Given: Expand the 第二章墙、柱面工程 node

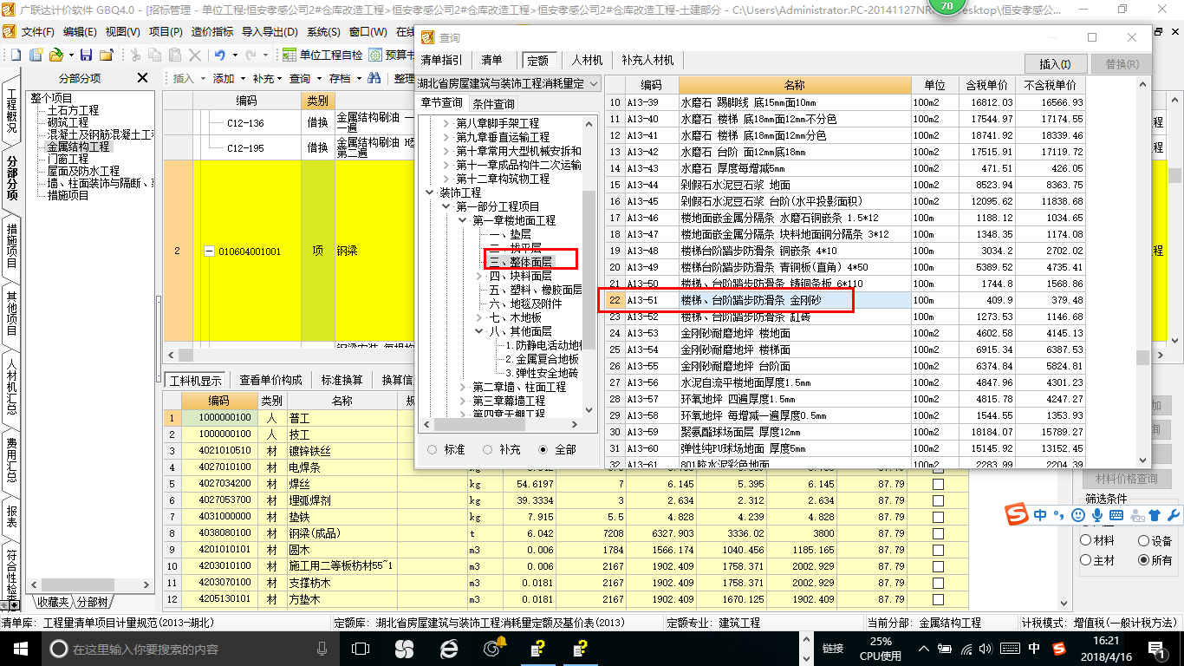Looking at the screenshot, I should point(464,387).
